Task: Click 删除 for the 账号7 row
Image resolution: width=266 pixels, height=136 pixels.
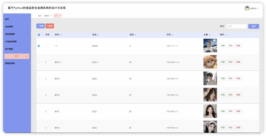Action: (238, 111)
